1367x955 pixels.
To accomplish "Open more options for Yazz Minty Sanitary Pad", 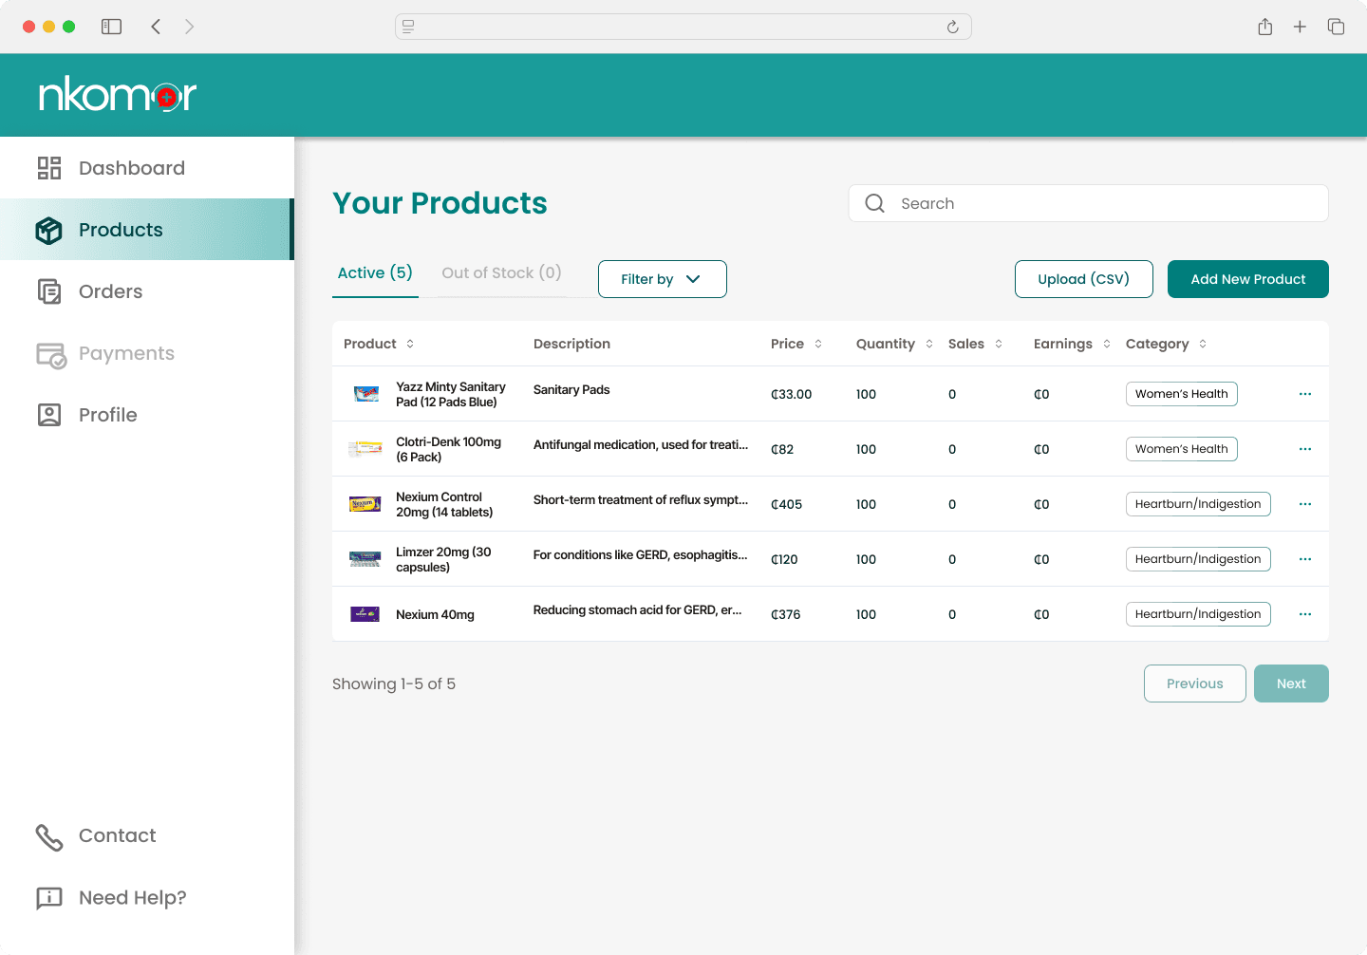I will 1305,394.
